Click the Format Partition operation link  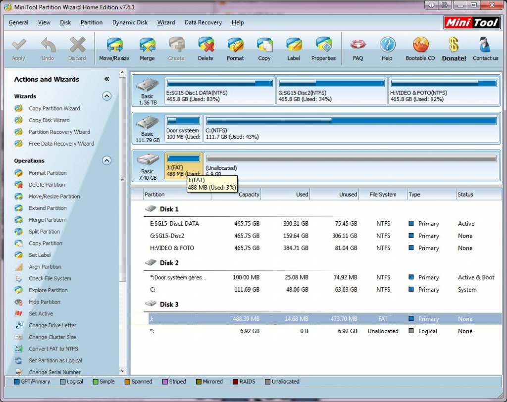click(x=48, y=173)
